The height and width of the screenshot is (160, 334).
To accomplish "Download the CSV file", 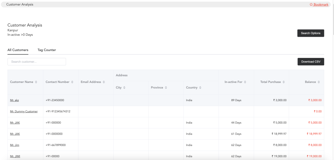I will pos(311,61).
